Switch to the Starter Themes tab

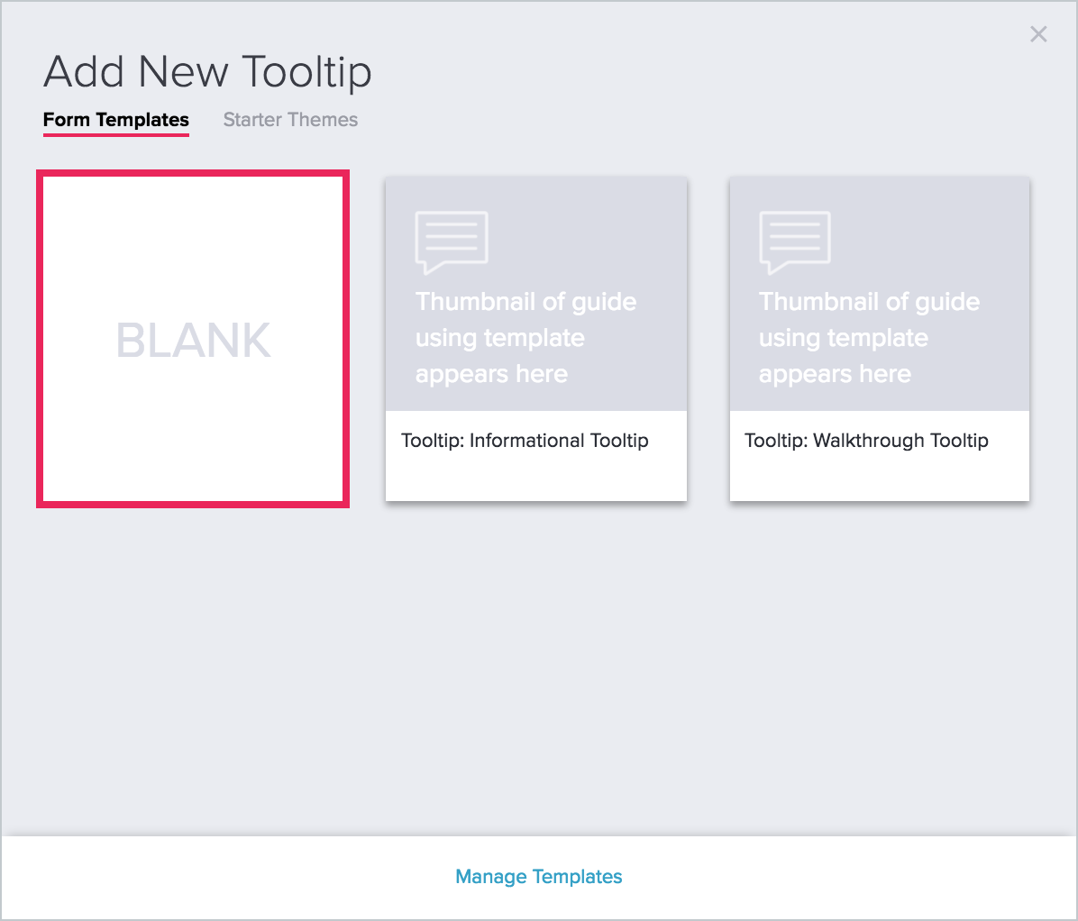290,119
